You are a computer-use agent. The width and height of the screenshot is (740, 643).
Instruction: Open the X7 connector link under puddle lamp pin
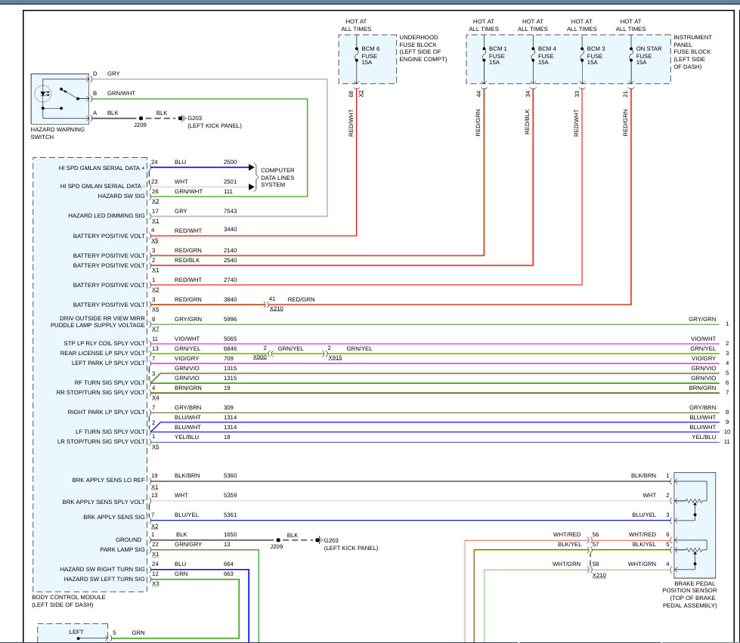coord(155,329)
